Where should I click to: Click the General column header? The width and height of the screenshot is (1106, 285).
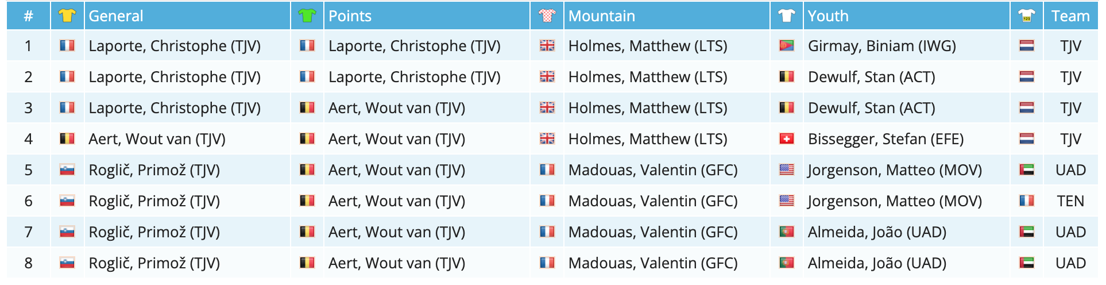pos(116,16)
